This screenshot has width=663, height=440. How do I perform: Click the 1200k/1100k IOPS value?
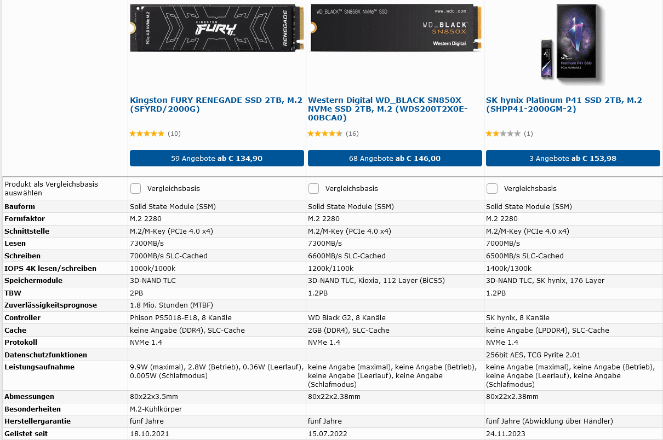point(331,268)
